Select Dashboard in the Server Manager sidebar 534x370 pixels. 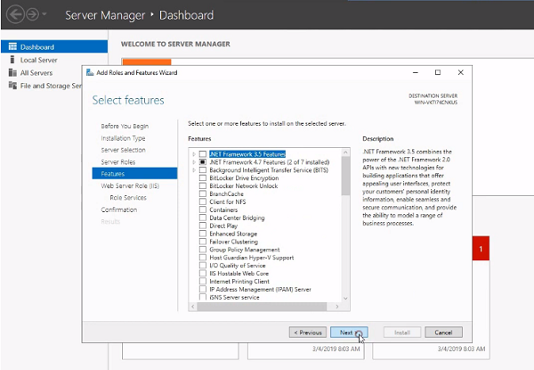pyautogui.click(x=54, y=46)
